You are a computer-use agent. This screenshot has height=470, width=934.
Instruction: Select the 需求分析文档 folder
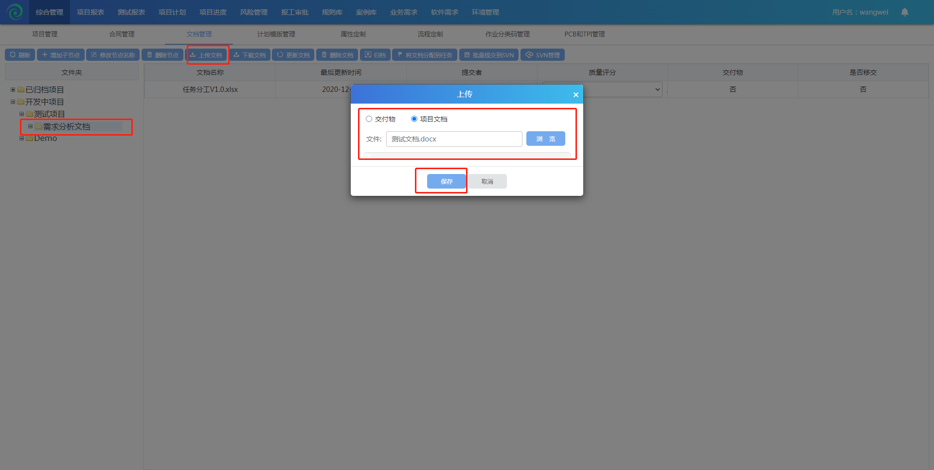67,127
